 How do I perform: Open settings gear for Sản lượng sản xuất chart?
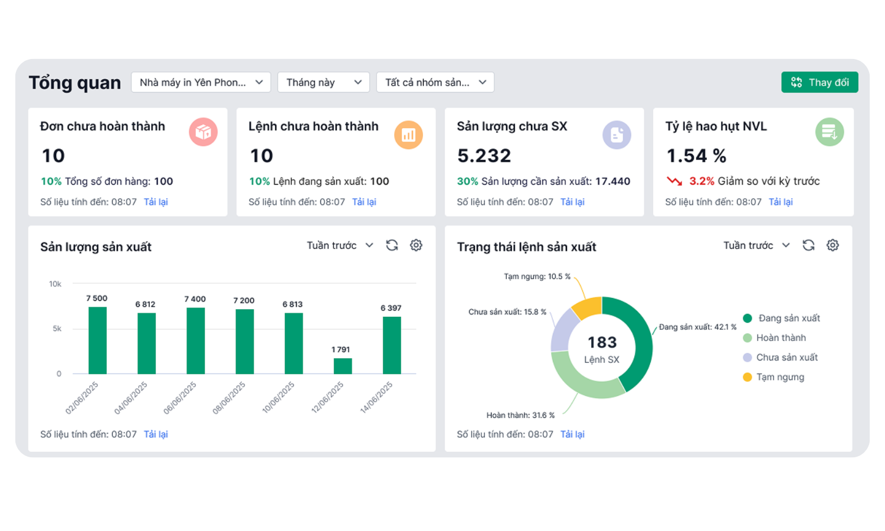click(x=416, y=245)
